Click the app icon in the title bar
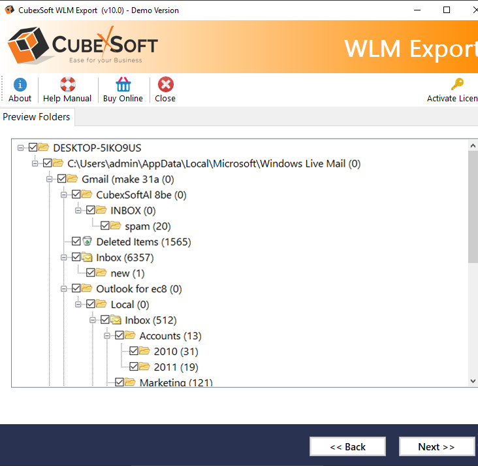The height and width of the screenshot is (466, 478). tap(9, 10)
